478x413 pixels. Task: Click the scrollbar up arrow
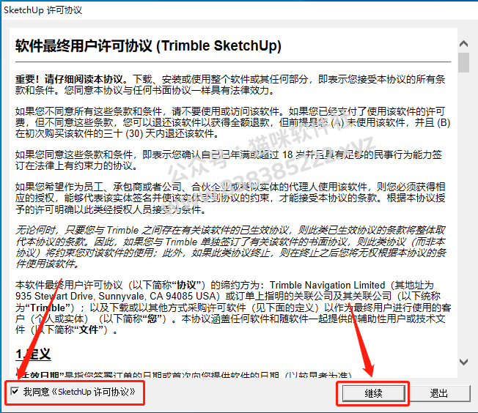(x=463, y=44)
